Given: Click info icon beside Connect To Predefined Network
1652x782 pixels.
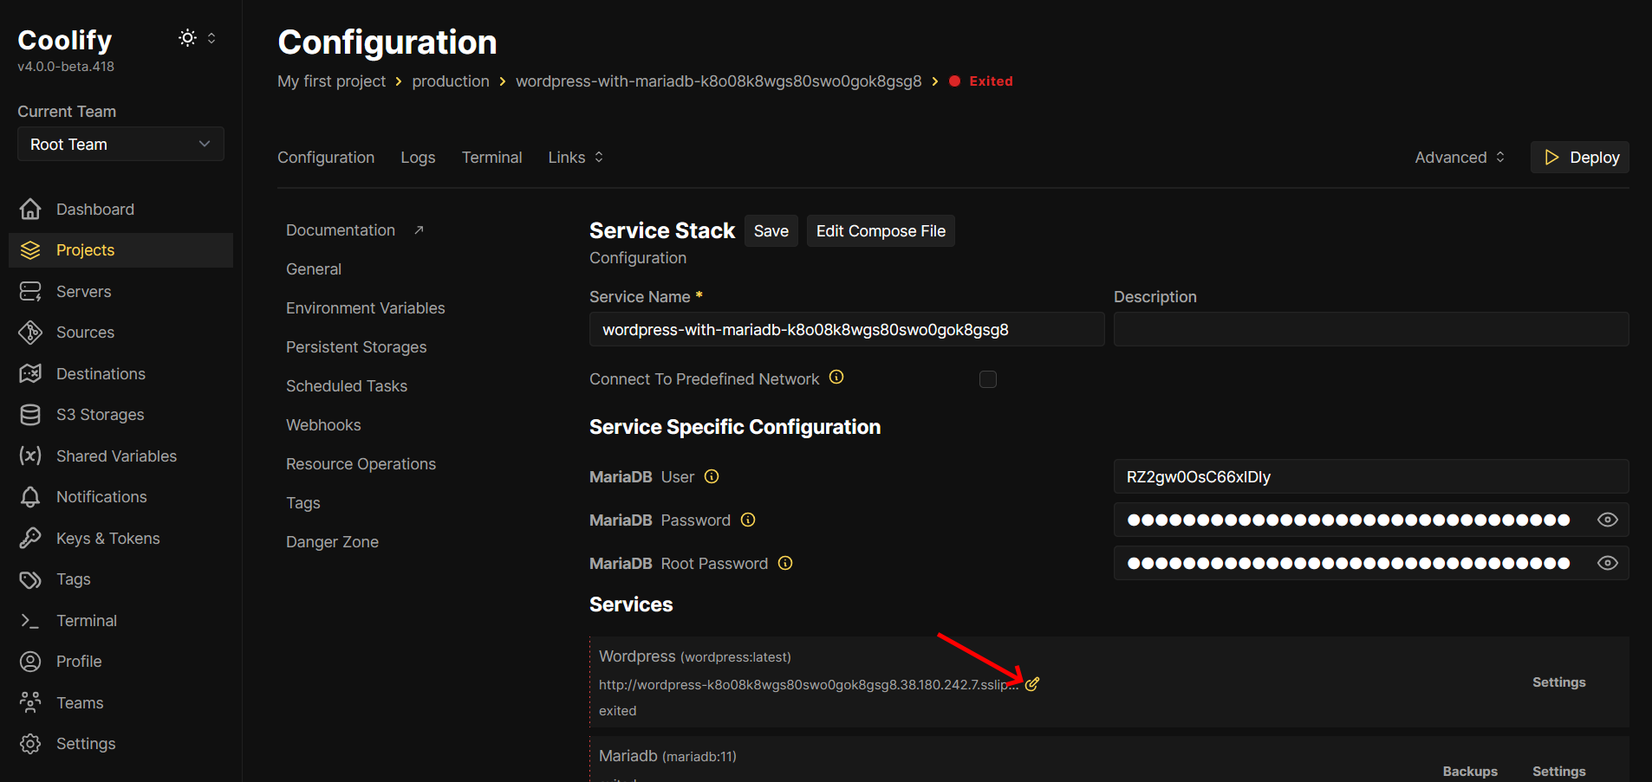Looking at the screenshot, I should pyautogui.click(x=836, y=378).
